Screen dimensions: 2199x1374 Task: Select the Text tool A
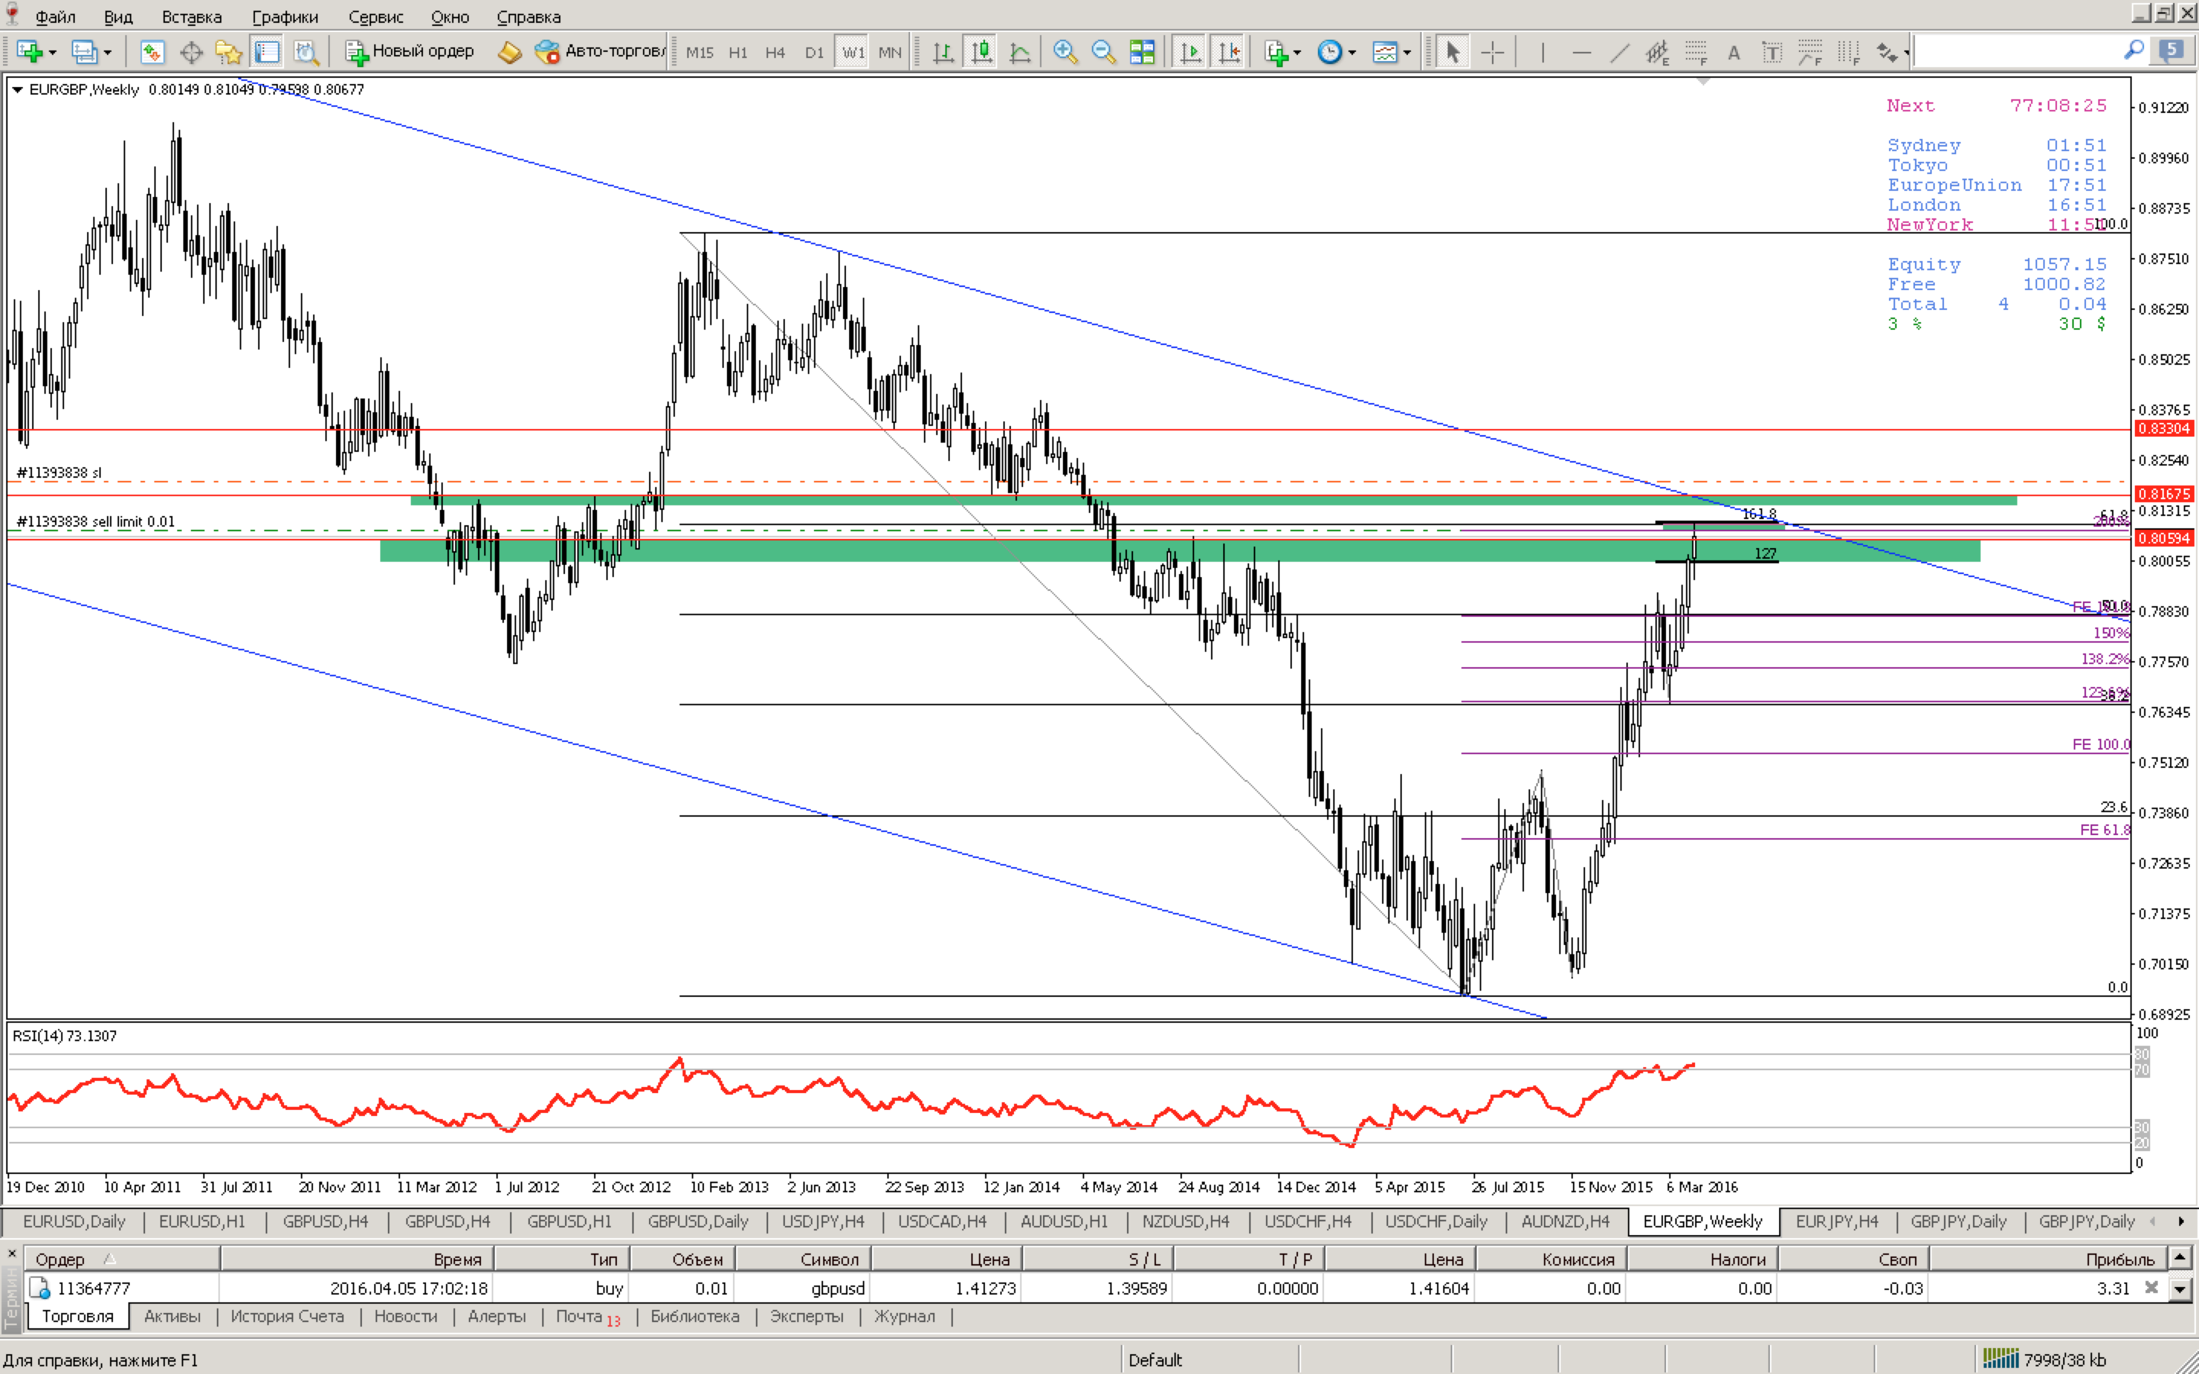point(1734,52)
